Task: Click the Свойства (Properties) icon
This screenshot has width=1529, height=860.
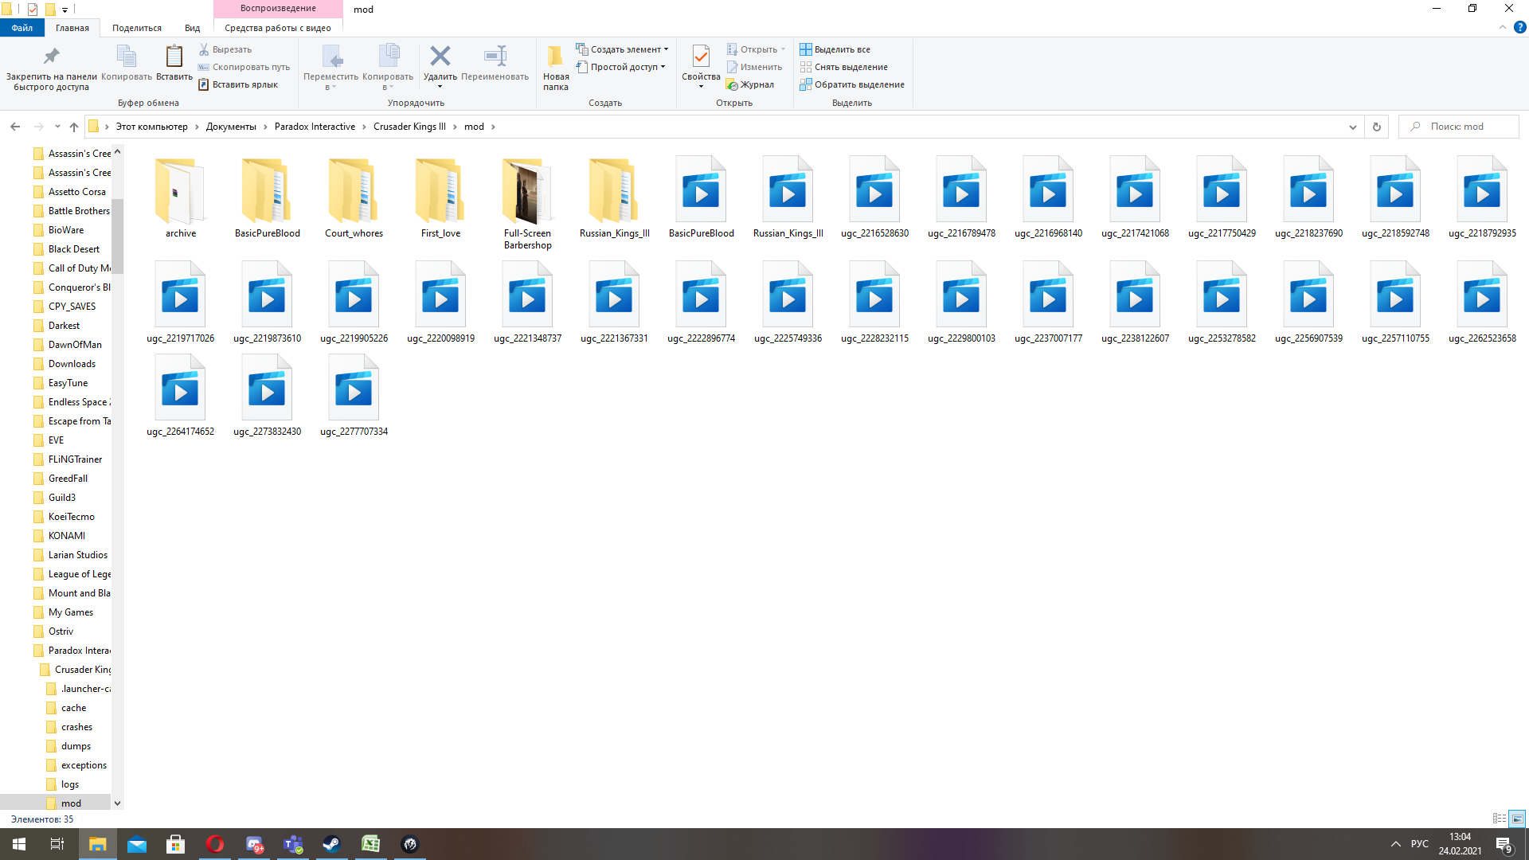Action: coord(701,57)
